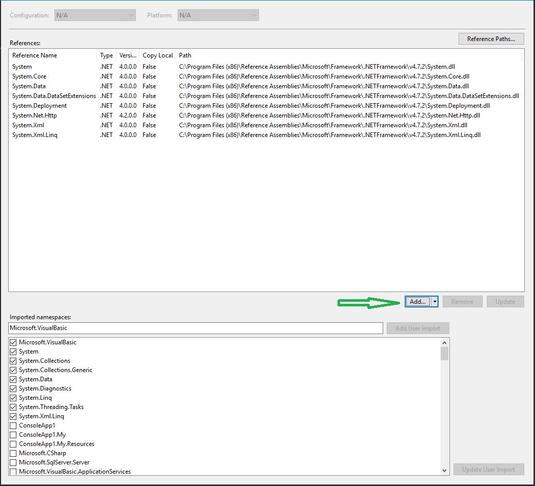Uncheck the Microsoft.VisualBasic namespace
The image size is (535, 486).
tap(13, 342)
